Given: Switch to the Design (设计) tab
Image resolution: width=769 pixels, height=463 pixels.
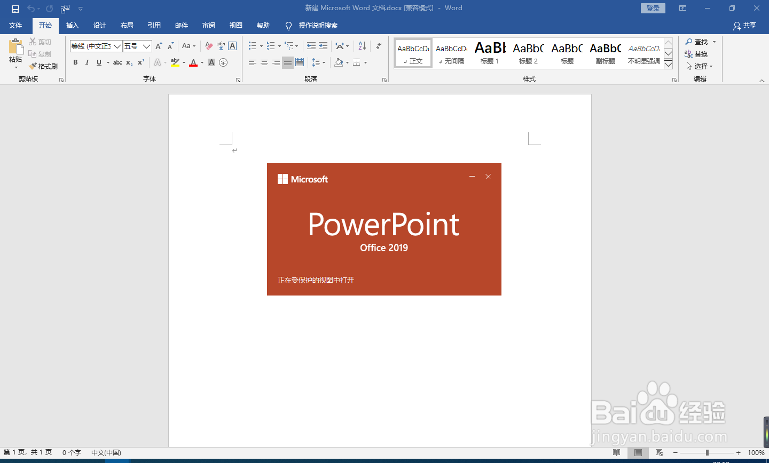Looking at the screenshot, I should coord(99,26).
